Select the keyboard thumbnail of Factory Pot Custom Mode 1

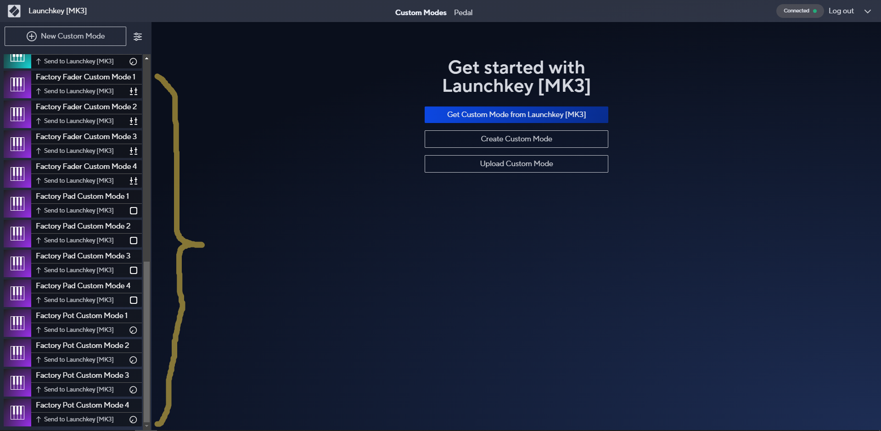tap(17, 323)
